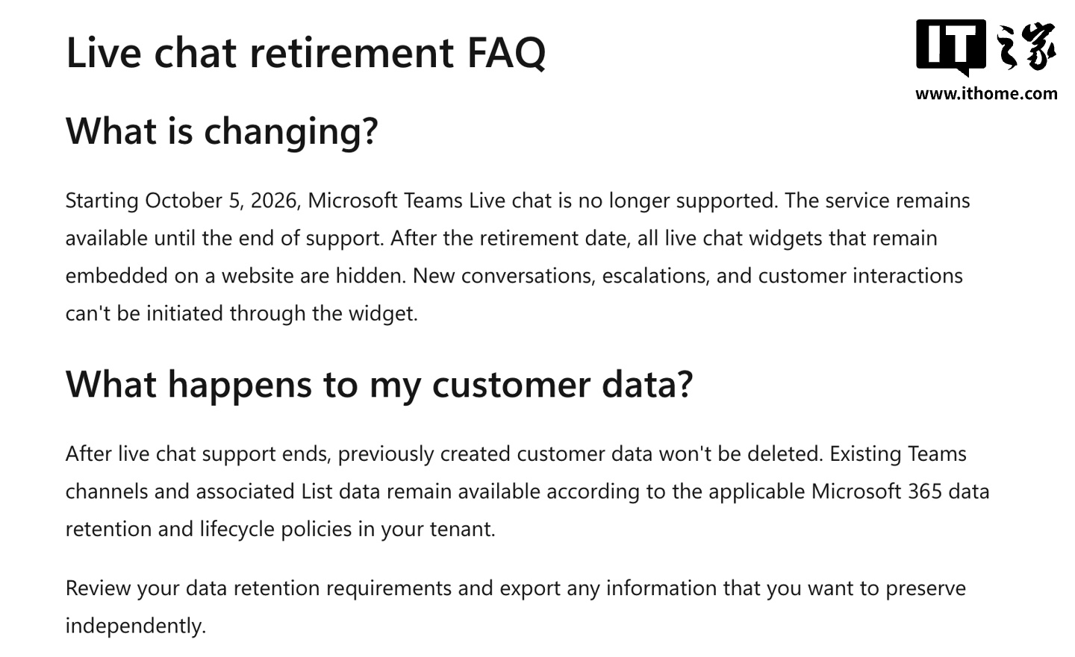Click the line starting "After live chat support ends"
Viewport: 1075px width, 657px height.
coord(516,454)
